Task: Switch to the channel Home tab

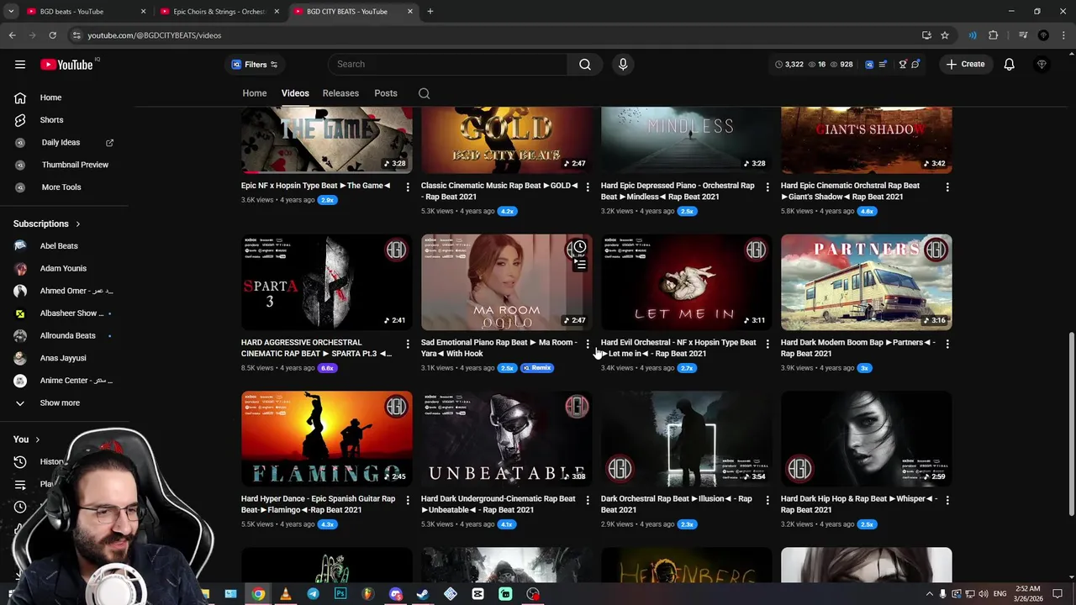Action: point(255,93)
